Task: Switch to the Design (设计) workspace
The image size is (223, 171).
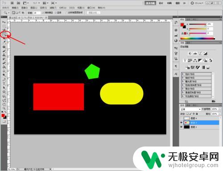Action: pos(161,3)
